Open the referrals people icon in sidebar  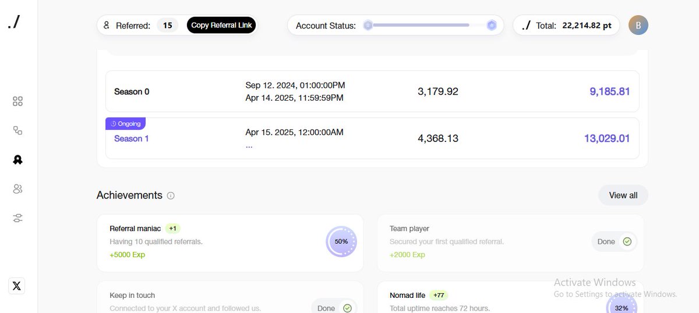[x=17, y=188]
